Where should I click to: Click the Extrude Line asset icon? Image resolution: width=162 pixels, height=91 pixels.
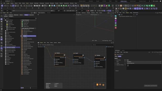coord(22,22)
